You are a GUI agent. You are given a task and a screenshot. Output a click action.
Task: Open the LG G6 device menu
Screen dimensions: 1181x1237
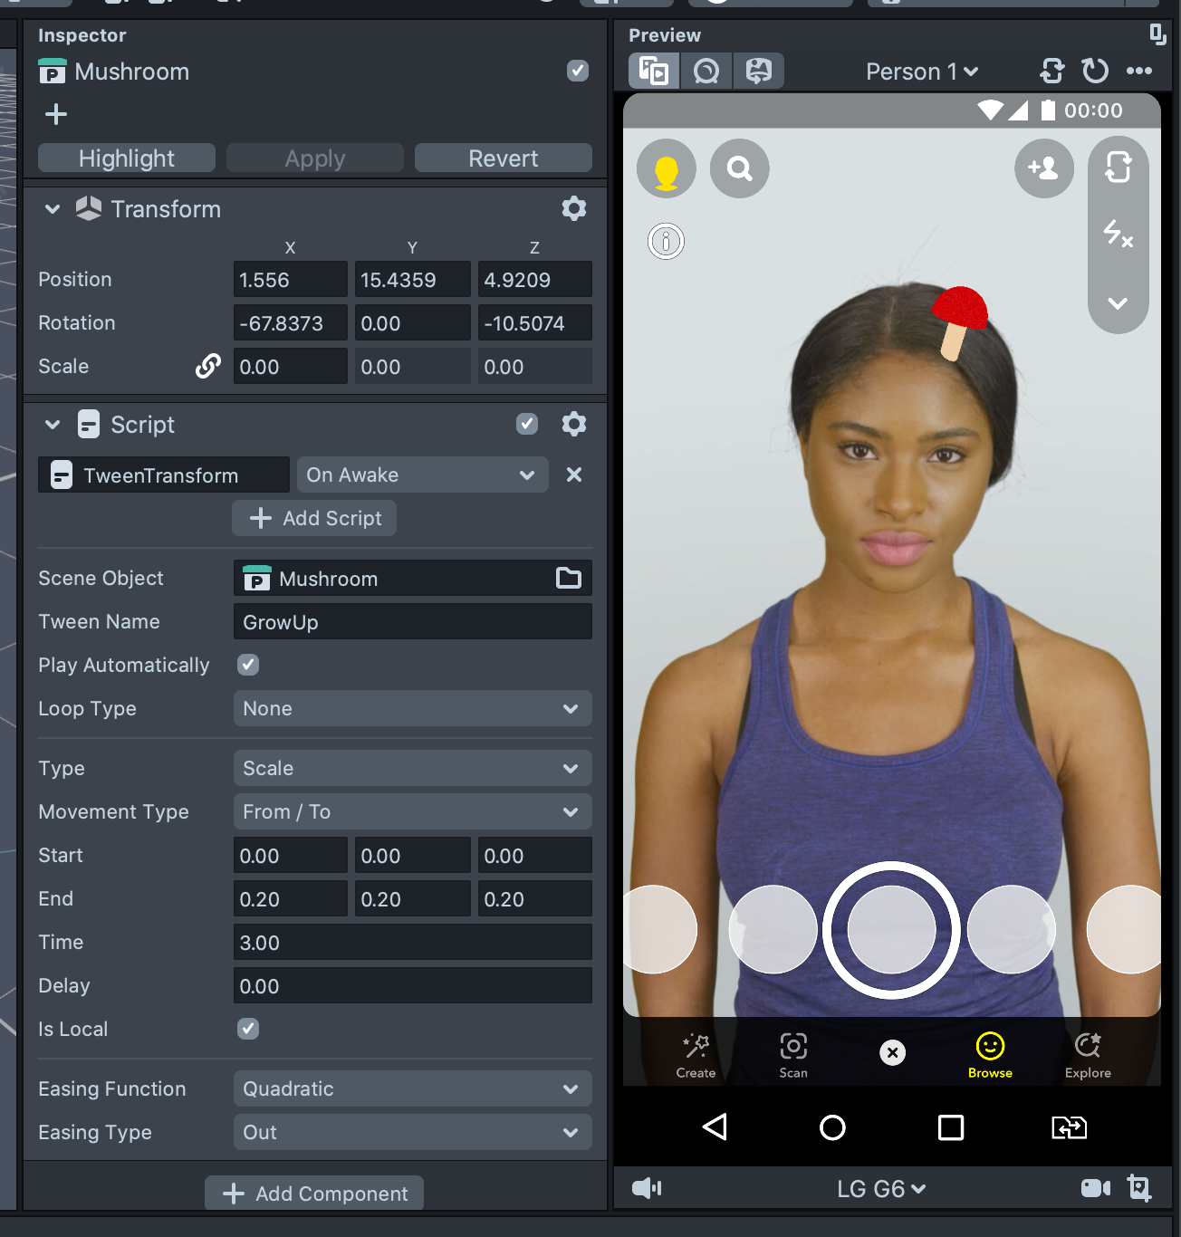(880, 1189)
